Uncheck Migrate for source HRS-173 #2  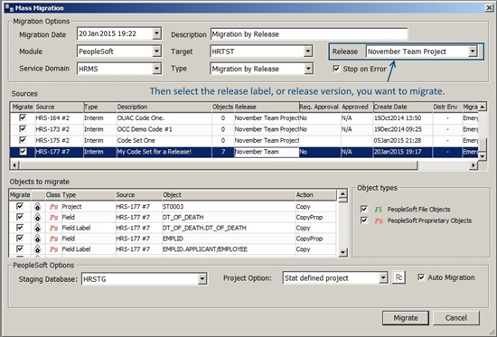tap(23, 128)
